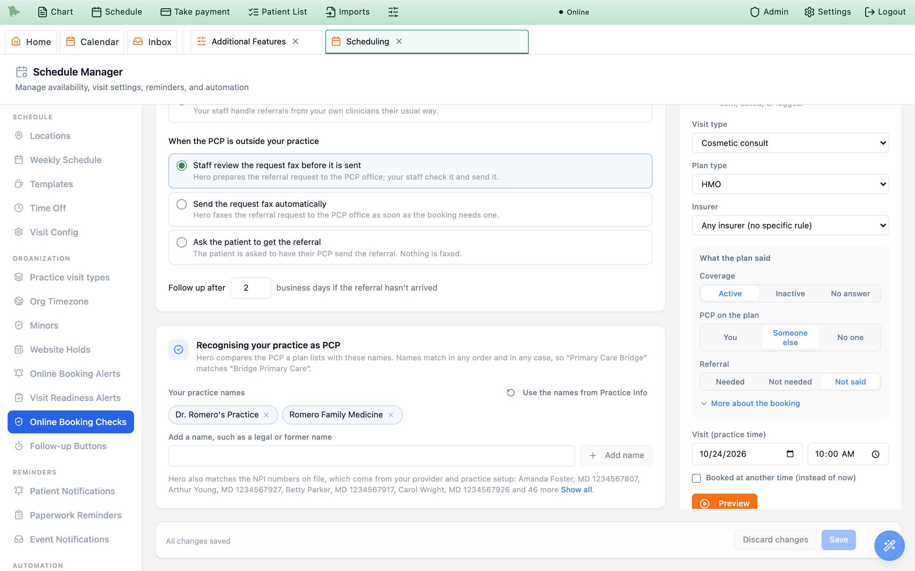Open the Patient List menu
The image size is (915, 571).
click(x=278, y=12)
